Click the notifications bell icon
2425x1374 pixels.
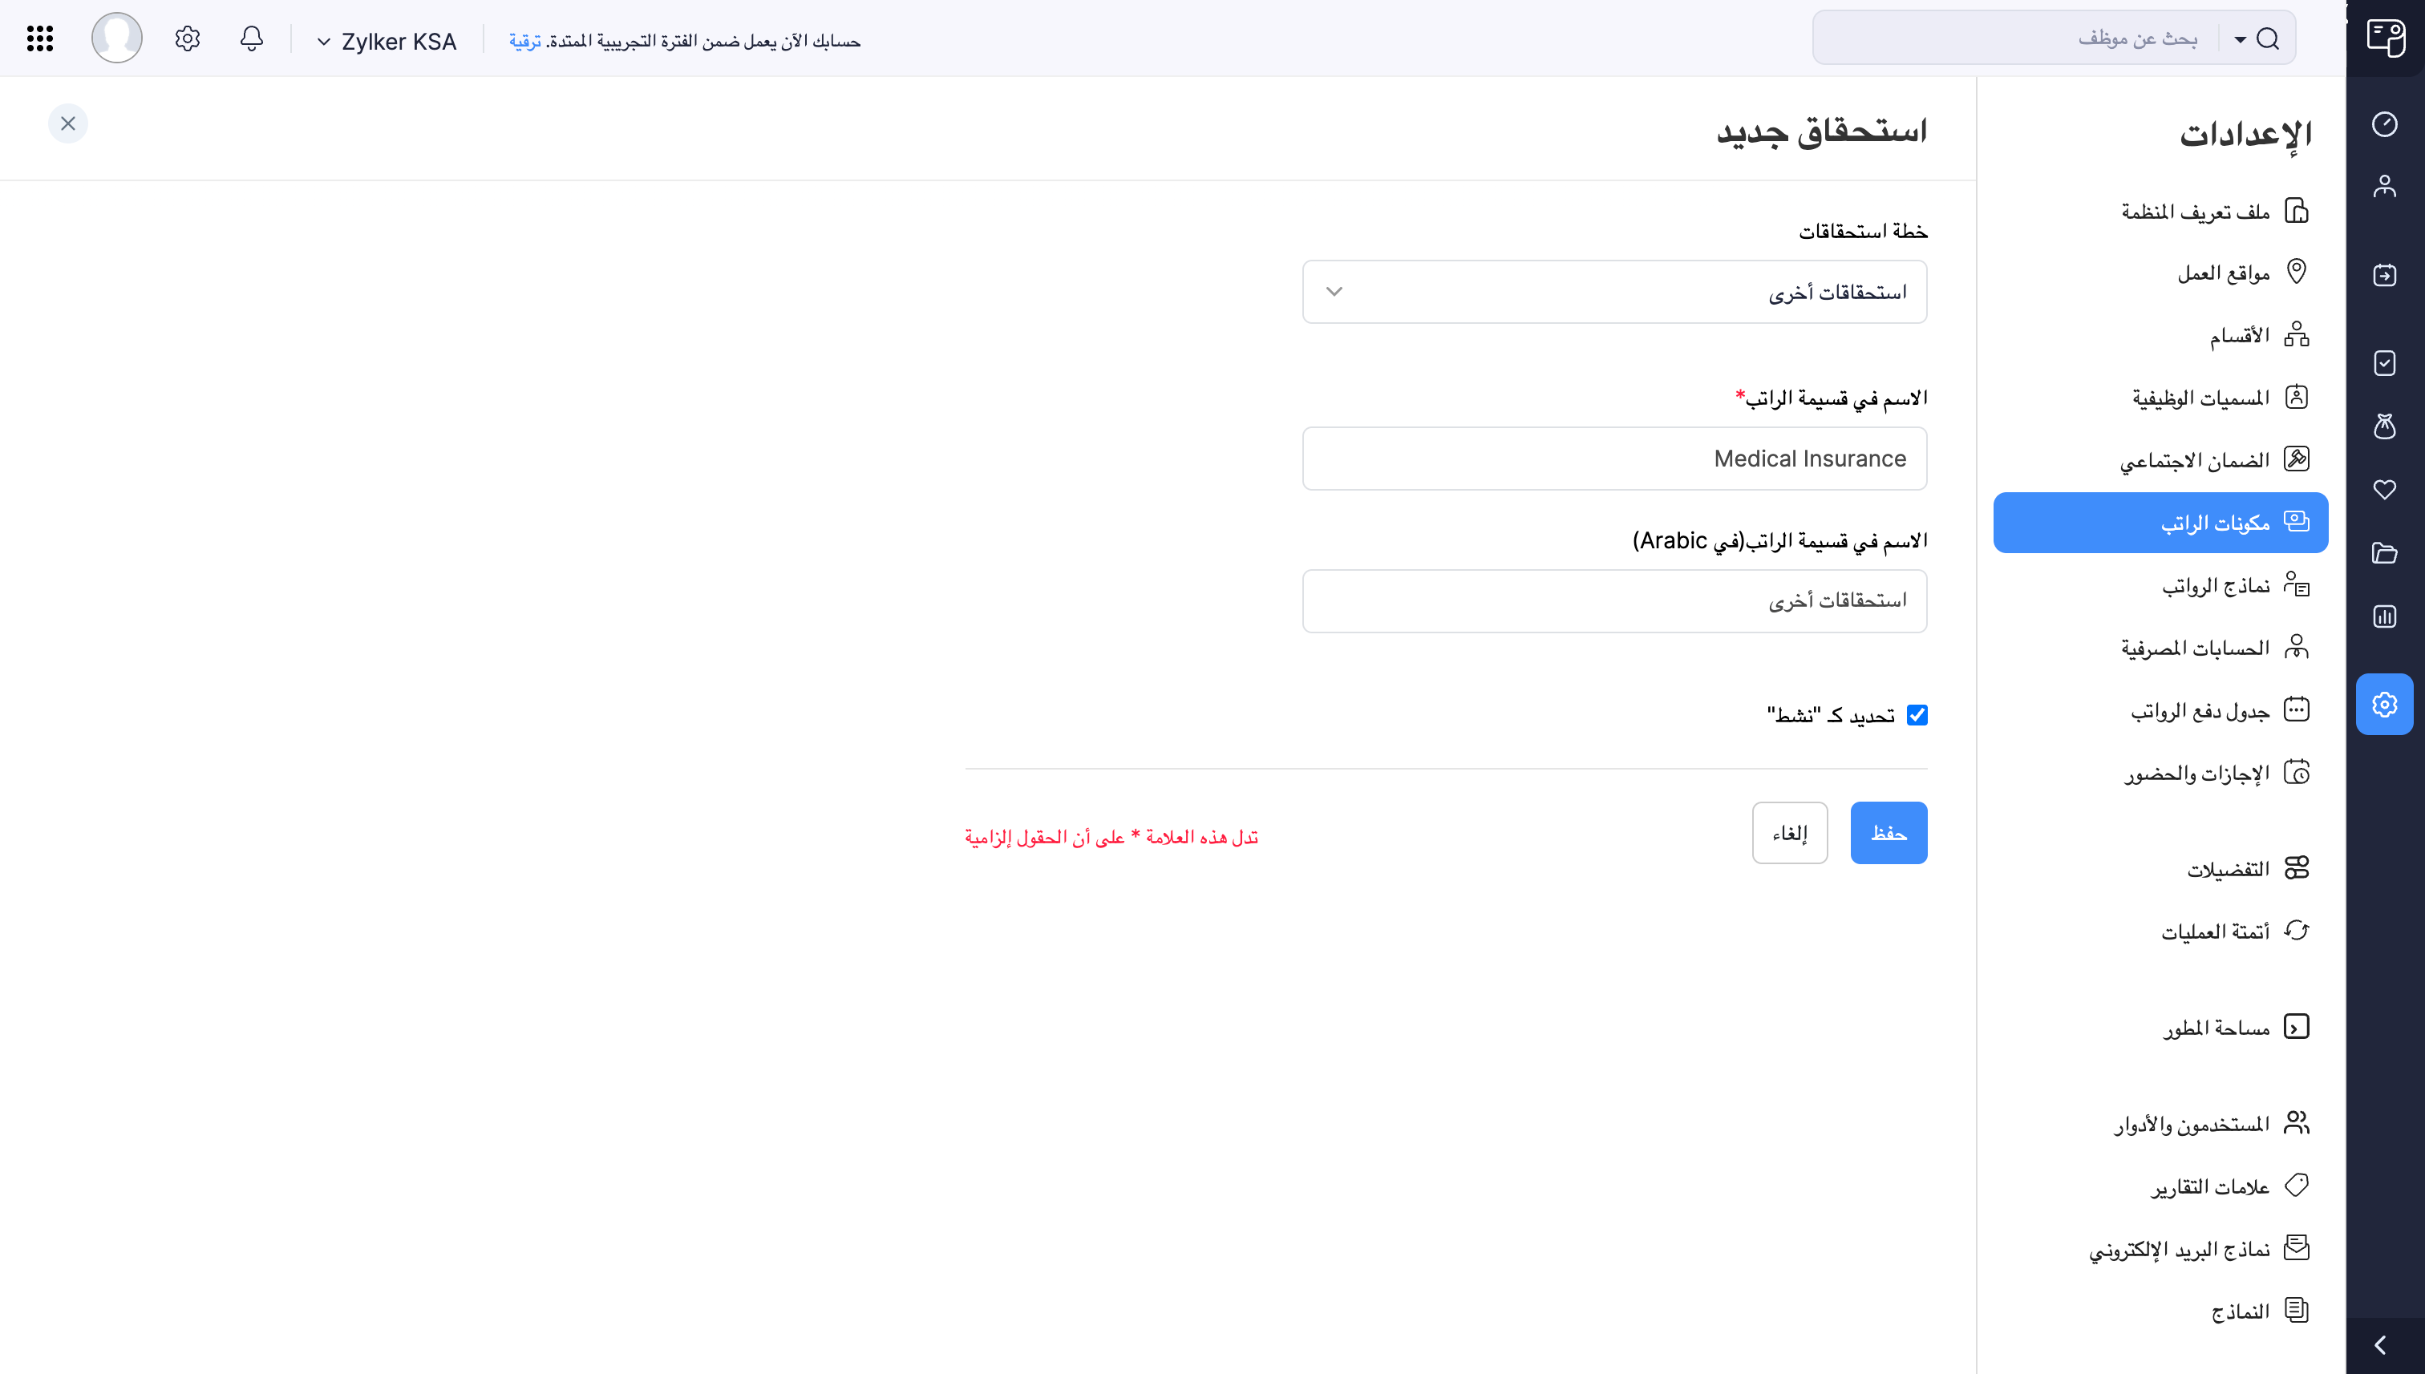[x=251, y=38]
